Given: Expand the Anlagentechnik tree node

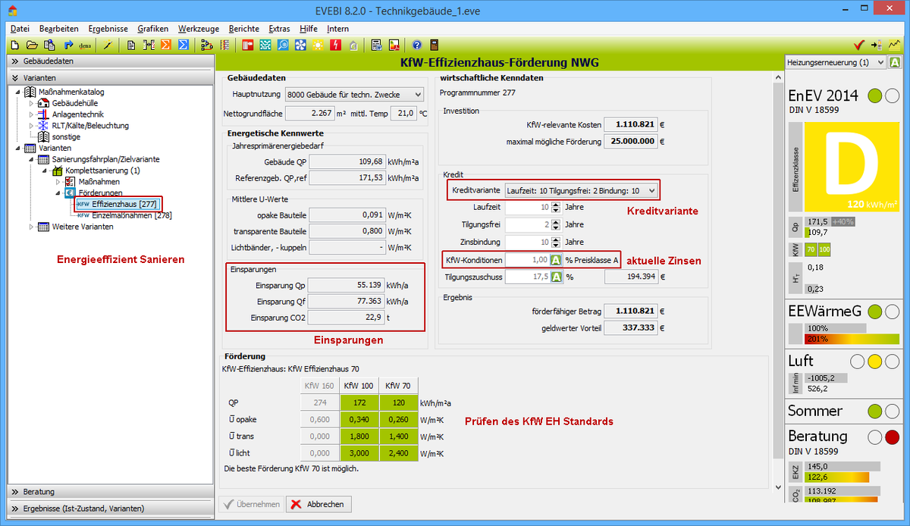Looking at the screenshot, I should (x=32, y=114).
